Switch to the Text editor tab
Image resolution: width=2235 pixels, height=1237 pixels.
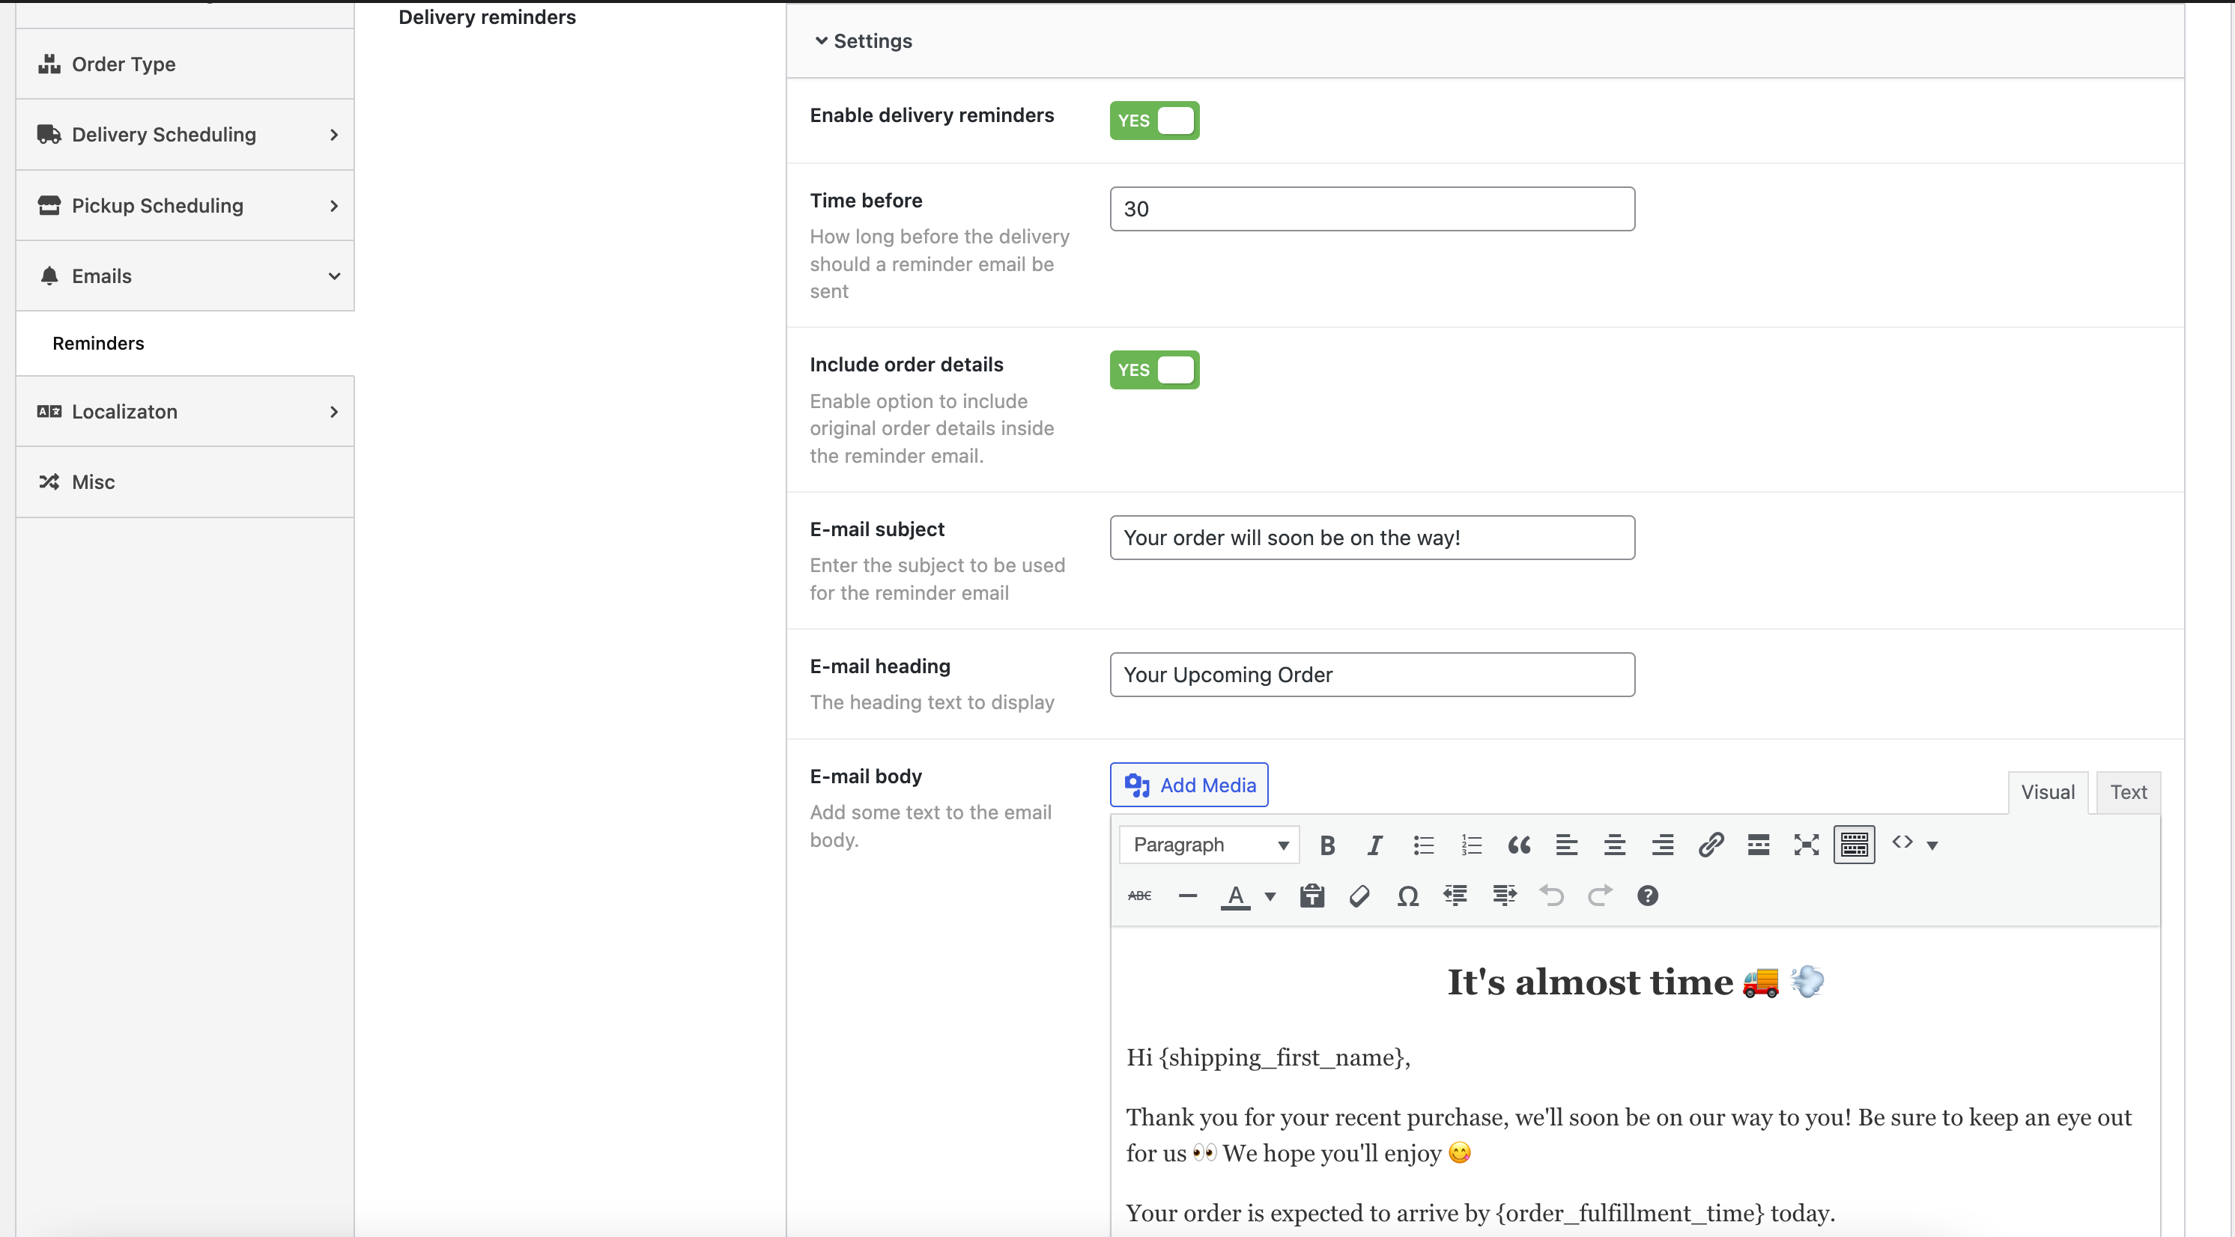pyautogui.click(x=2130, y=791)
